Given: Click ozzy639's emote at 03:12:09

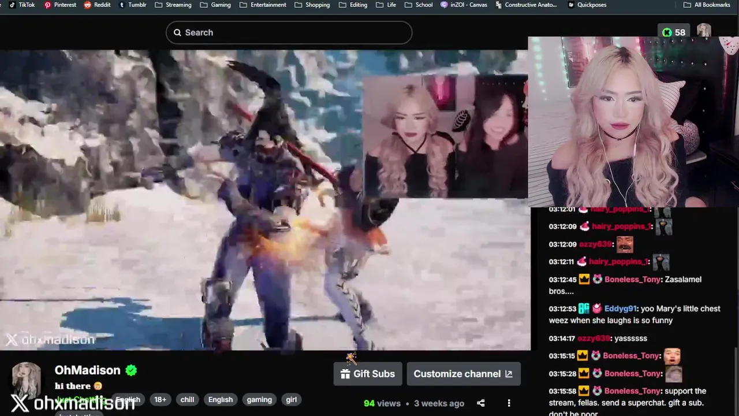Looking at the screenshot, I should tap(625, 244).
